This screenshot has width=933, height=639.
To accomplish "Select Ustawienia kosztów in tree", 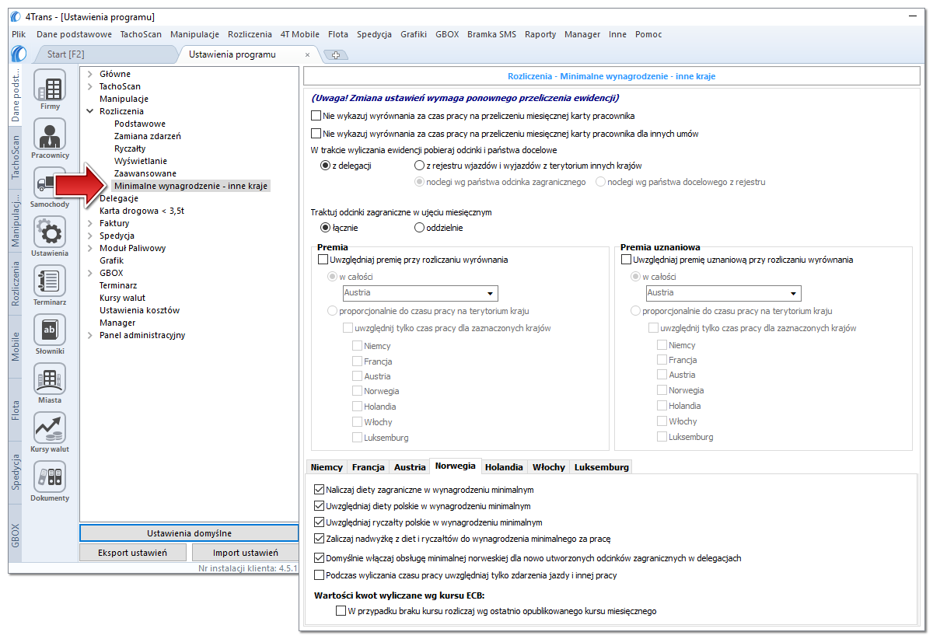I will 140,310.
